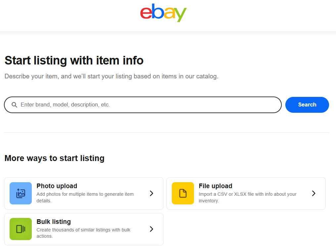Viewport: 336px width, 248px height.
Task: Click the 'Describe your item' subtitle text
Action: (112, 76)
